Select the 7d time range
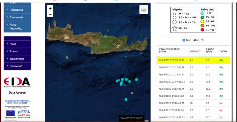Viewport: 237px width, 122px height. (x=200, y=40)
